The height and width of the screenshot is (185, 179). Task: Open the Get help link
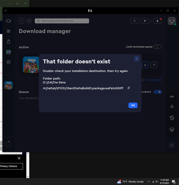point(154,80)
